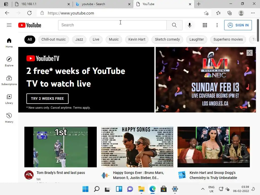
Task: Close the 192.168.1.1 tab
Action: pos(69,4)
